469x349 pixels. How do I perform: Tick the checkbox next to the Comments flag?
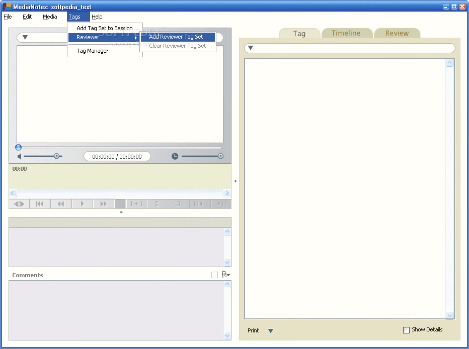point(214,275)
